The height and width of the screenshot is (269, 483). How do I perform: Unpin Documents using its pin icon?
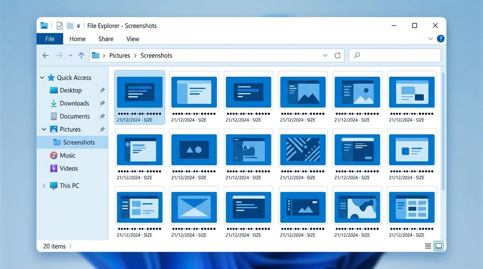coord(102,116)
